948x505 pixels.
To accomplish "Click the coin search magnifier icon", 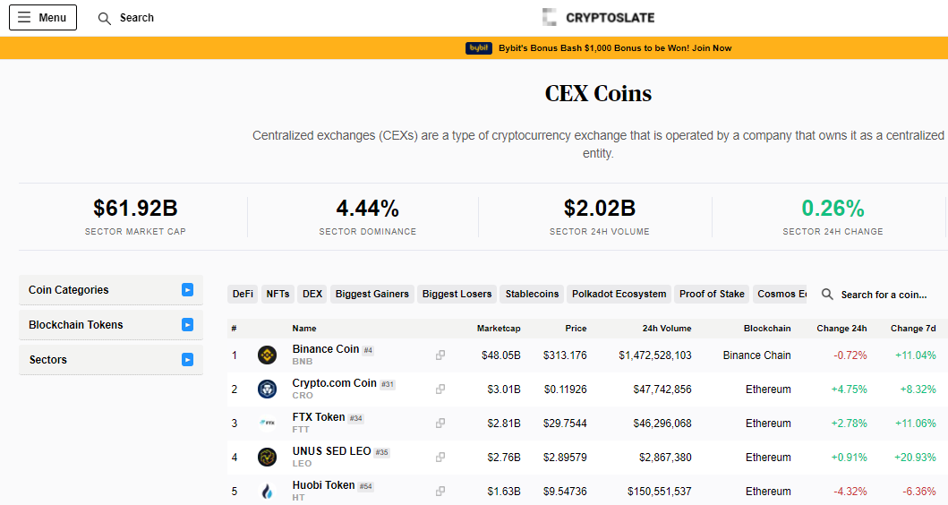I will [827, 295].
